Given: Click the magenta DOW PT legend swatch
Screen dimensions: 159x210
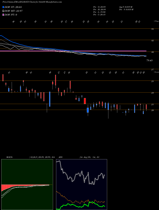Looking at the screenshot, I should [x=3, y=15].
